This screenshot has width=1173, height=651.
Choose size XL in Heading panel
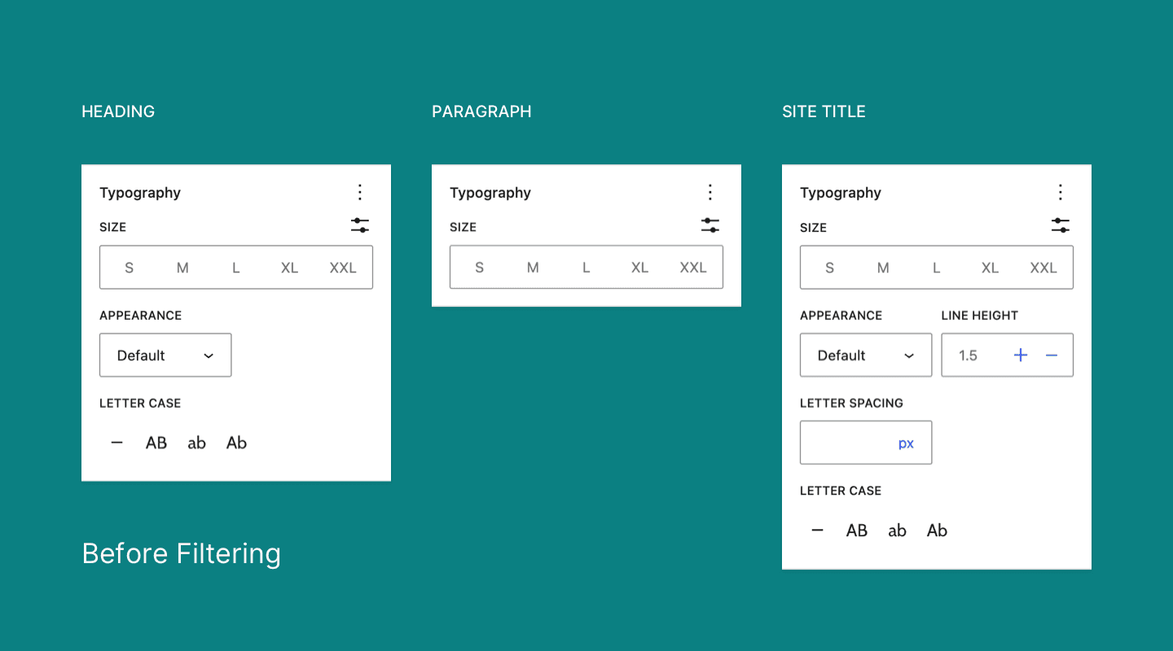[x=289, y=268]
